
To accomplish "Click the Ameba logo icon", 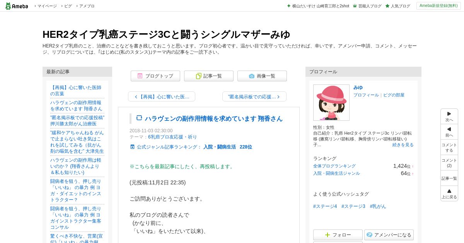I will (16, 6).
